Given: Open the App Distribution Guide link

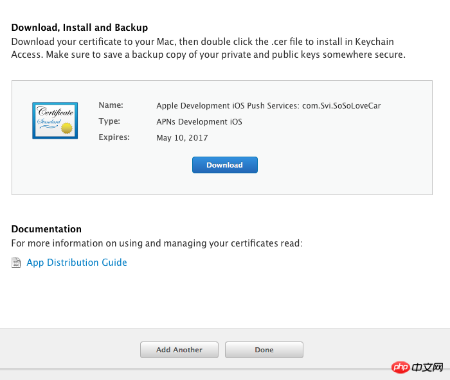Looking at the screenshot, I should (x=76, y=263).
